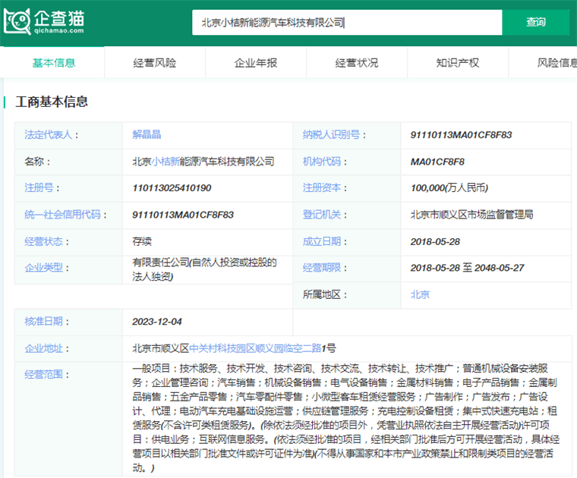Open the 知识产权 tab
577x478 pixels.
pos(457,63)
